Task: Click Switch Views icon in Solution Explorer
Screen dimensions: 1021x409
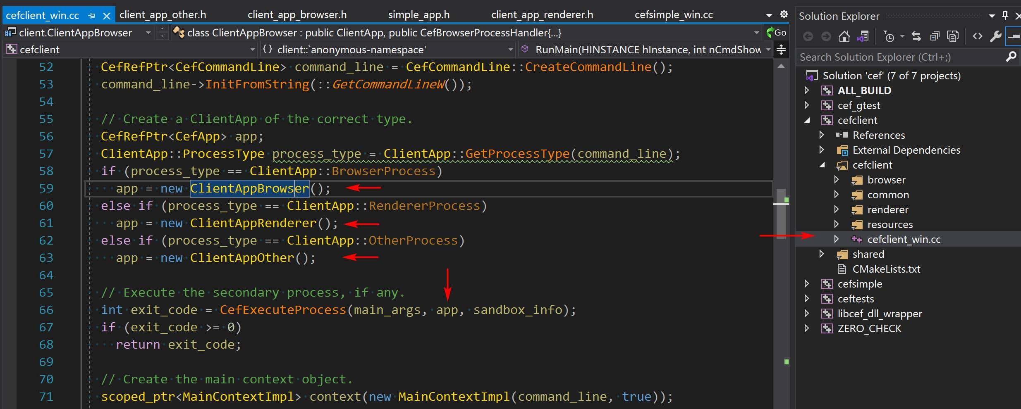Action: coord(863,37)
